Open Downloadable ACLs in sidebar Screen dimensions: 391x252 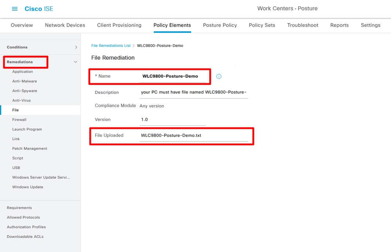[x=25, y=237]
